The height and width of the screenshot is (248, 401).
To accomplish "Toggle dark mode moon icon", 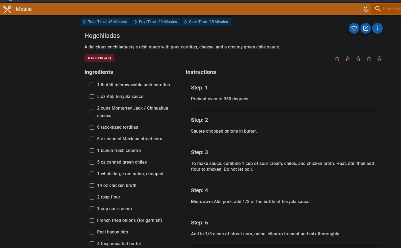I will [x=366, y=9].
